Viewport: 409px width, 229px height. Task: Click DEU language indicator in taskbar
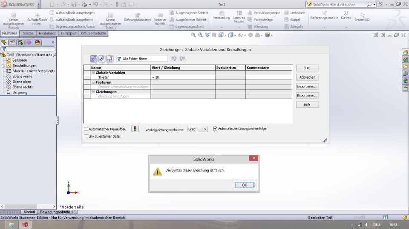(x=376, y=225)
